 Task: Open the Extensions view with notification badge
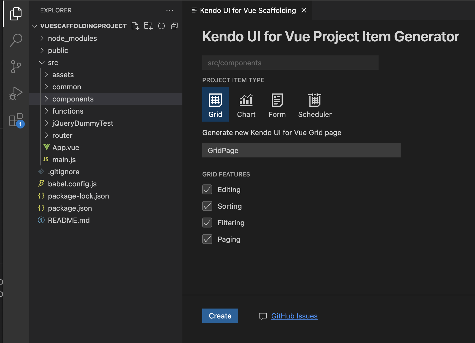point(16,120)
